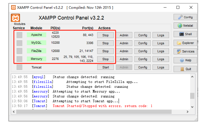Click the log scroll-up arrow
The image size is (204, 126).
[192, 77]
